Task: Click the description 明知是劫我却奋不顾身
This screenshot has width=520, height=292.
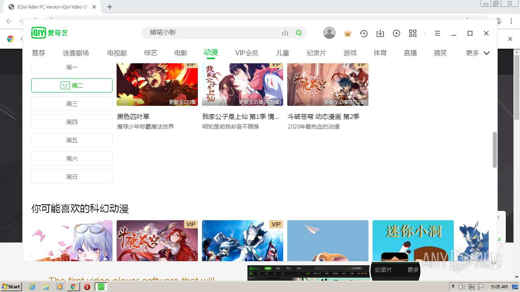Action: (231, 127)
